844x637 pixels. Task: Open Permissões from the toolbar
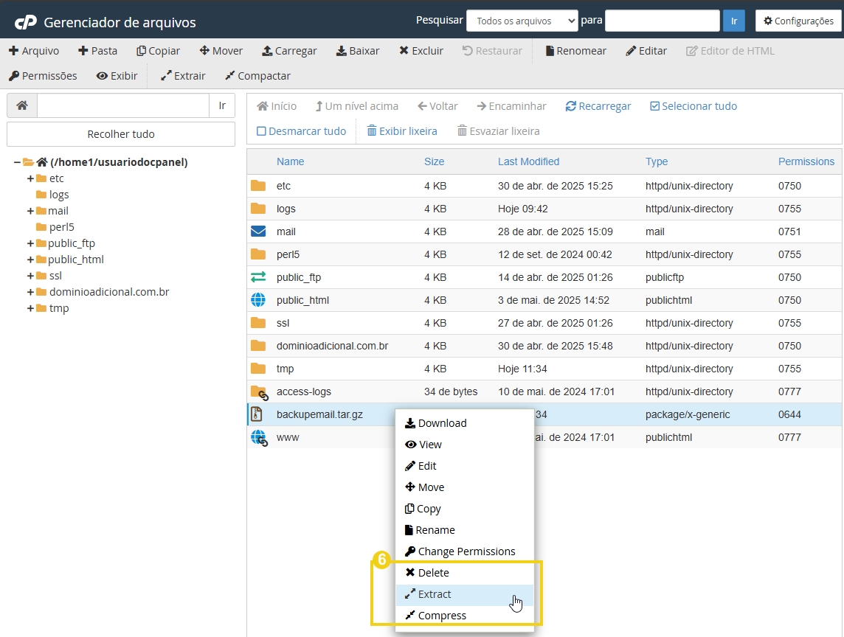point(43,76)
